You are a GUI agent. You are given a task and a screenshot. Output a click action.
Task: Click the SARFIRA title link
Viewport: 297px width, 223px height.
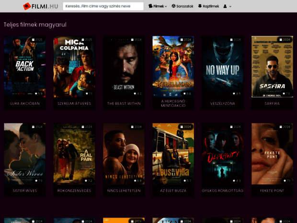[272, 103]
